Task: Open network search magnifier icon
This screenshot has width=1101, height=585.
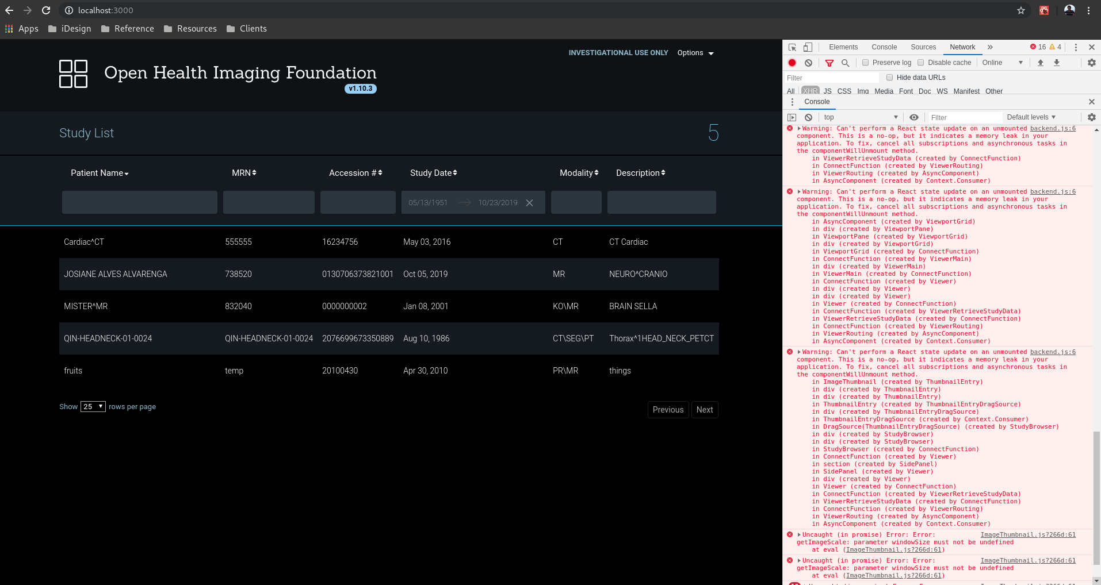Action: point(845,63)
